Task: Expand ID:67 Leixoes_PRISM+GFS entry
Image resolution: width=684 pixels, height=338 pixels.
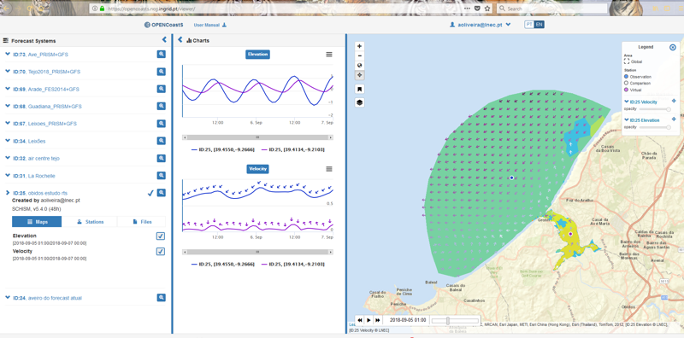Action: pyautogui.click(x=8, y=123)
